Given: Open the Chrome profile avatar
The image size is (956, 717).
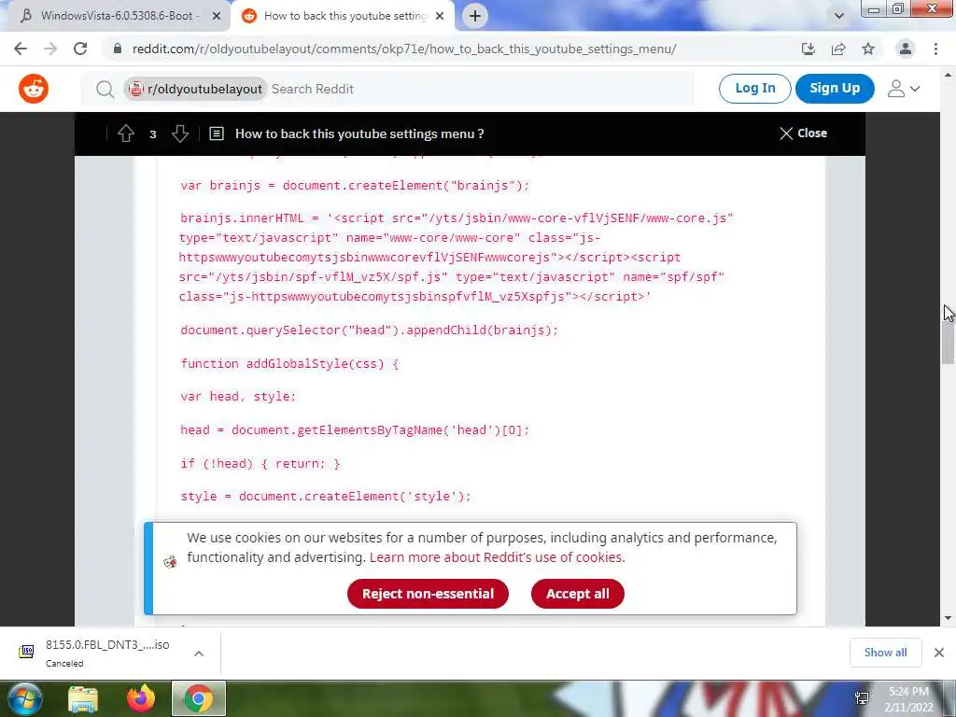Looking at the screenshot, I should click(906, 49).
